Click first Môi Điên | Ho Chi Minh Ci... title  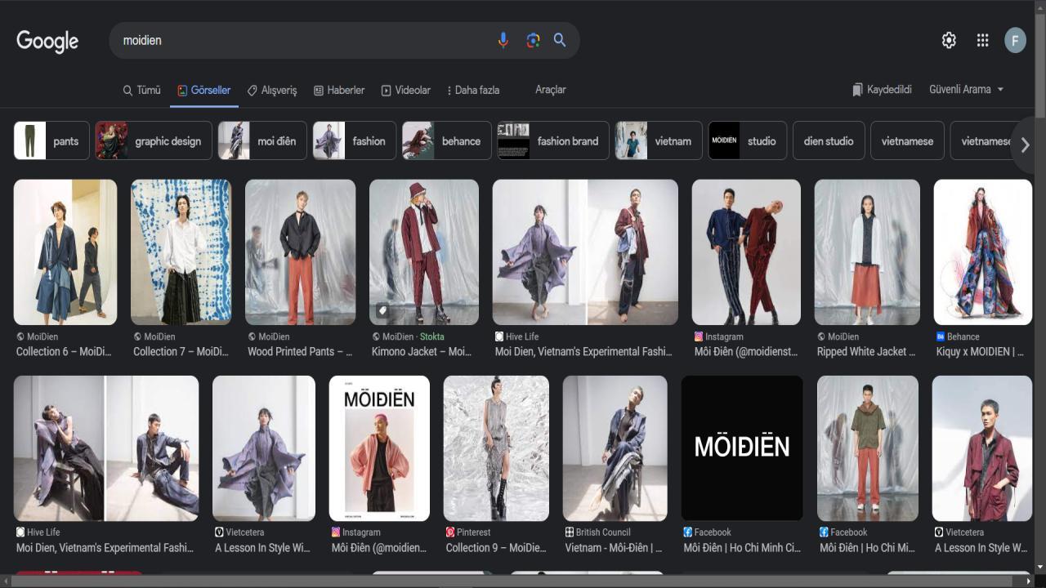(x=742, y=548)
